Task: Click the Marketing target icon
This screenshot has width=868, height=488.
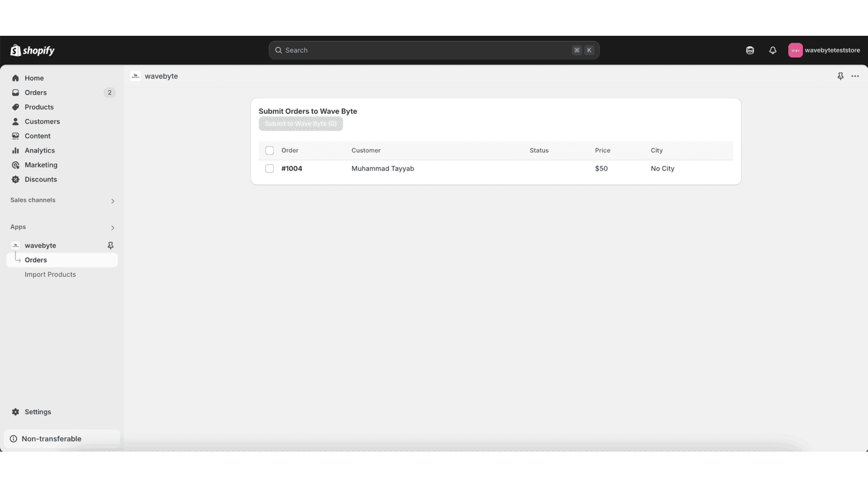Action: [16, 165]
